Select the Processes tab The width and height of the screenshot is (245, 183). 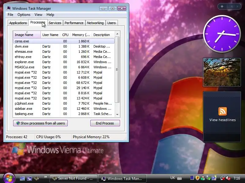click(x=38, y=22)
